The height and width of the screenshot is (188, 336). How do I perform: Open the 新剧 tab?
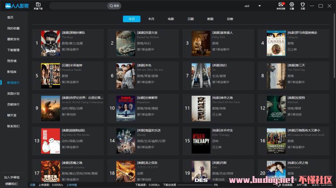[210, 19]
